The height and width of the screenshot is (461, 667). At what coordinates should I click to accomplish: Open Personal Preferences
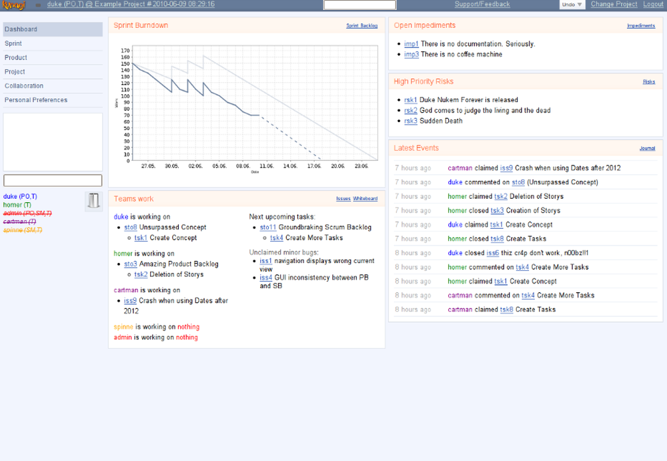[35, 99]
